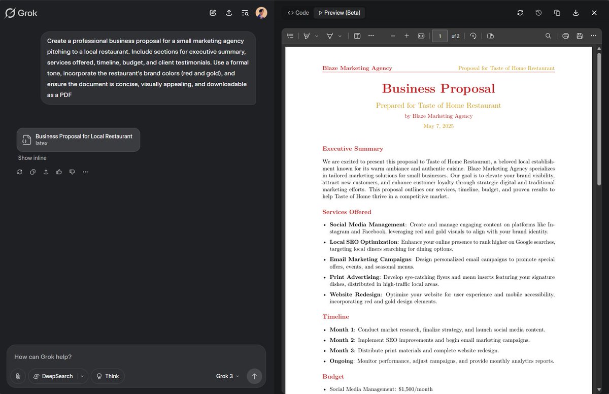
Task: Click the user prompt message bubble
Action: coord(148,68)
